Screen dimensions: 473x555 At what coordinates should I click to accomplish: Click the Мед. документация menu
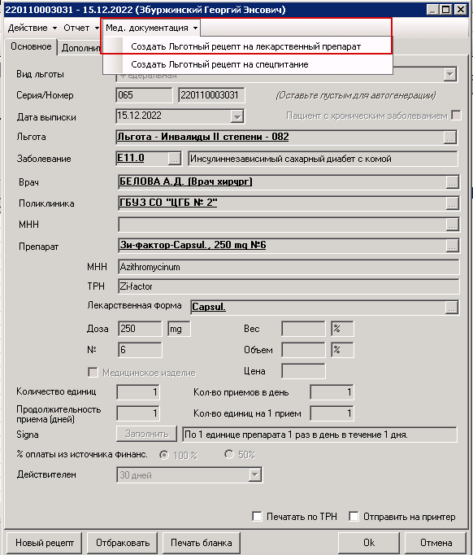[151, 28]
